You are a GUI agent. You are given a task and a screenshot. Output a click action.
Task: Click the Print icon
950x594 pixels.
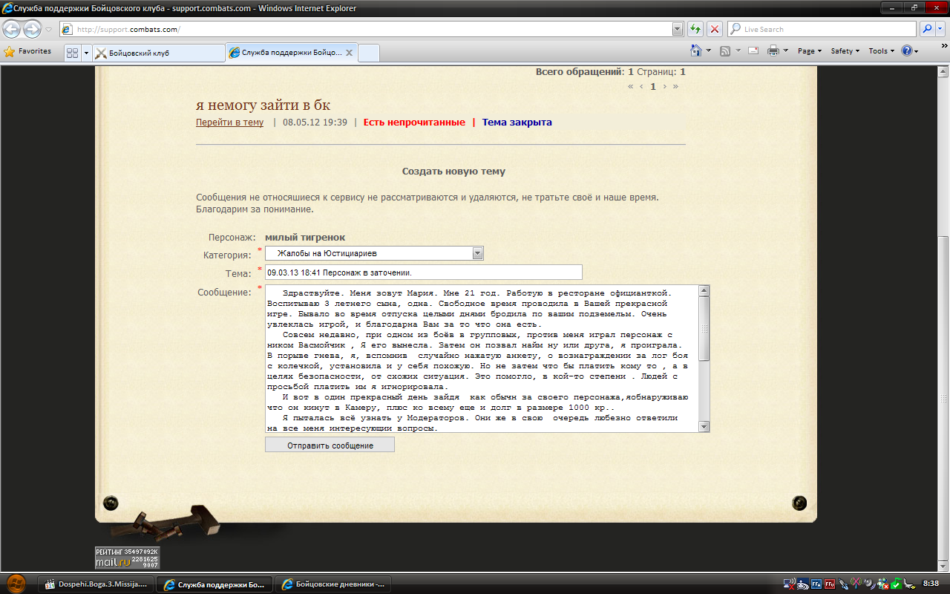(773, 50)
